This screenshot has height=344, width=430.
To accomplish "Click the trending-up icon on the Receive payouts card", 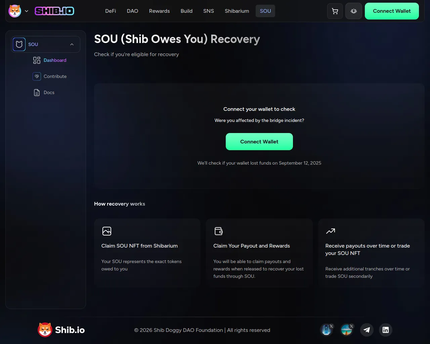I will [331, 231].
